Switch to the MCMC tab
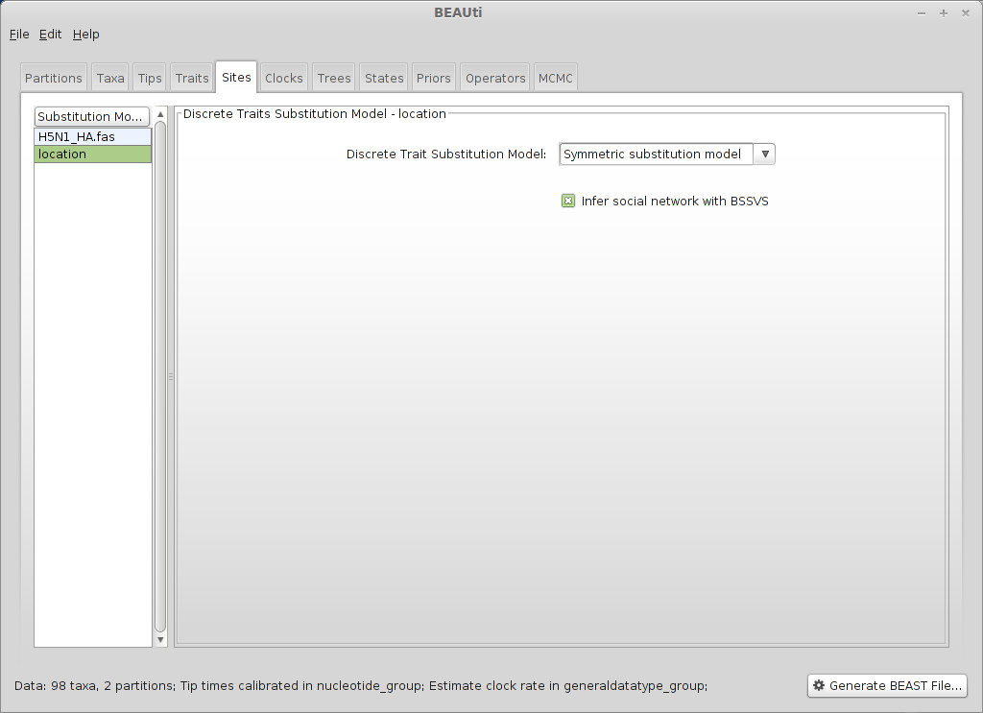The height and width of the screenshot is (713, 983). pyautogui.click(x=556, y=79)
